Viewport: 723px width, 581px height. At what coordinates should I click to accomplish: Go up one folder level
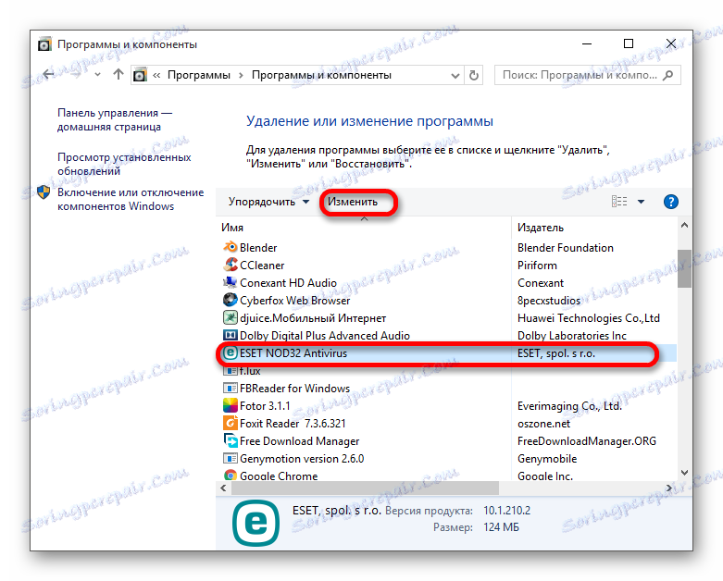tap(118, 74)
